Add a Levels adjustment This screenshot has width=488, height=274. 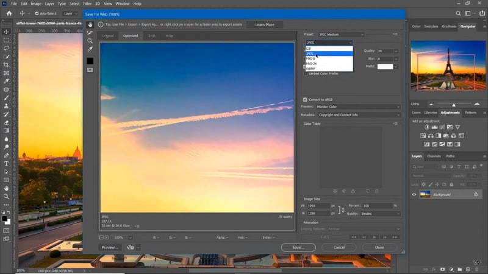[x=434, y=127]
